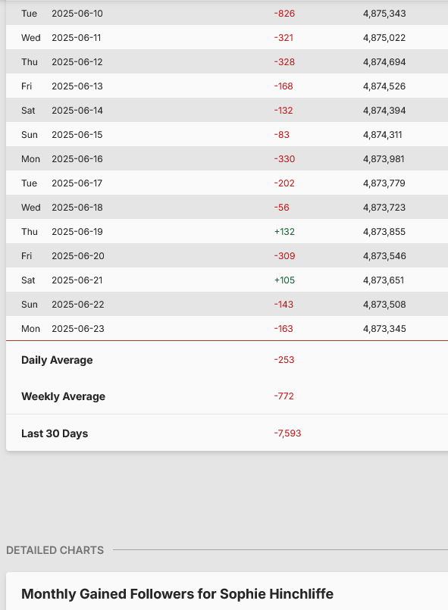Select the +132 gain on 2025-06-19
The height and width of the screenshot is (610, 448).
click(x=284, y=231)
